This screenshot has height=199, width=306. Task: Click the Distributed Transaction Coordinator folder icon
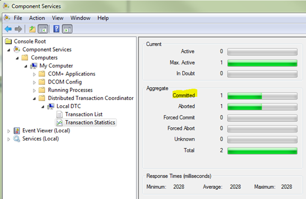coord(42,98)
